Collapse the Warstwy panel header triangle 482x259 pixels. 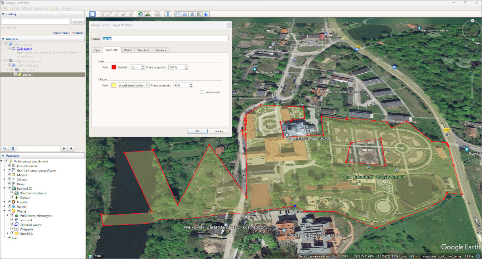point(3,156)
